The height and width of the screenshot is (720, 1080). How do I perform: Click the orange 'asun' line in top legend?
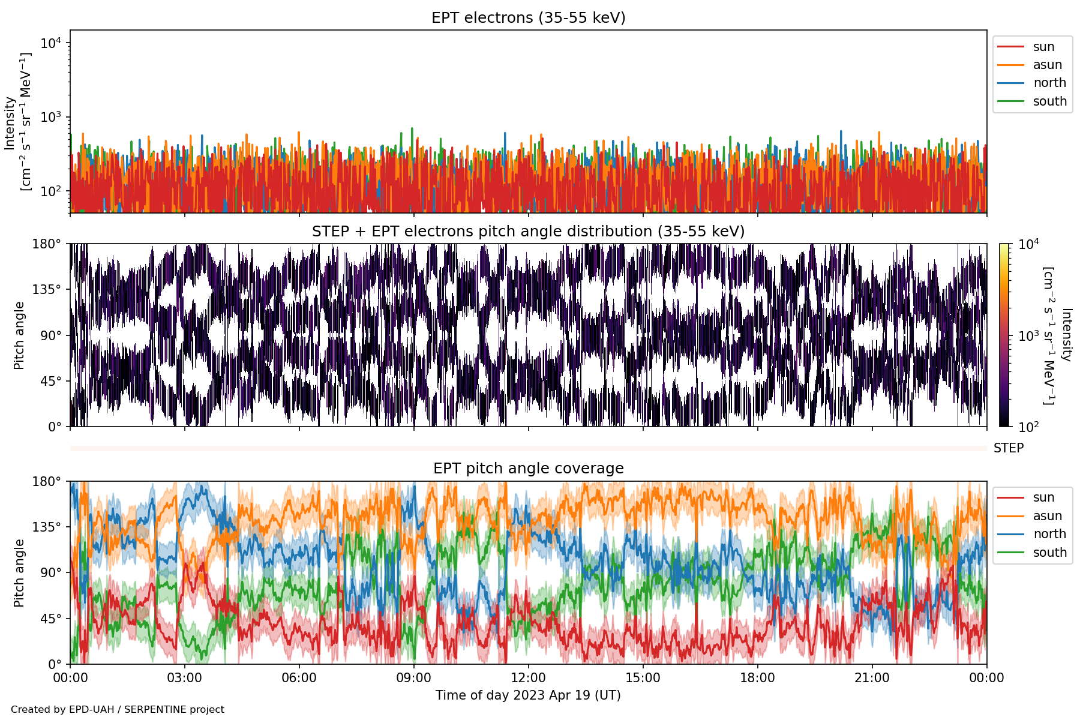pos(1010,65)
